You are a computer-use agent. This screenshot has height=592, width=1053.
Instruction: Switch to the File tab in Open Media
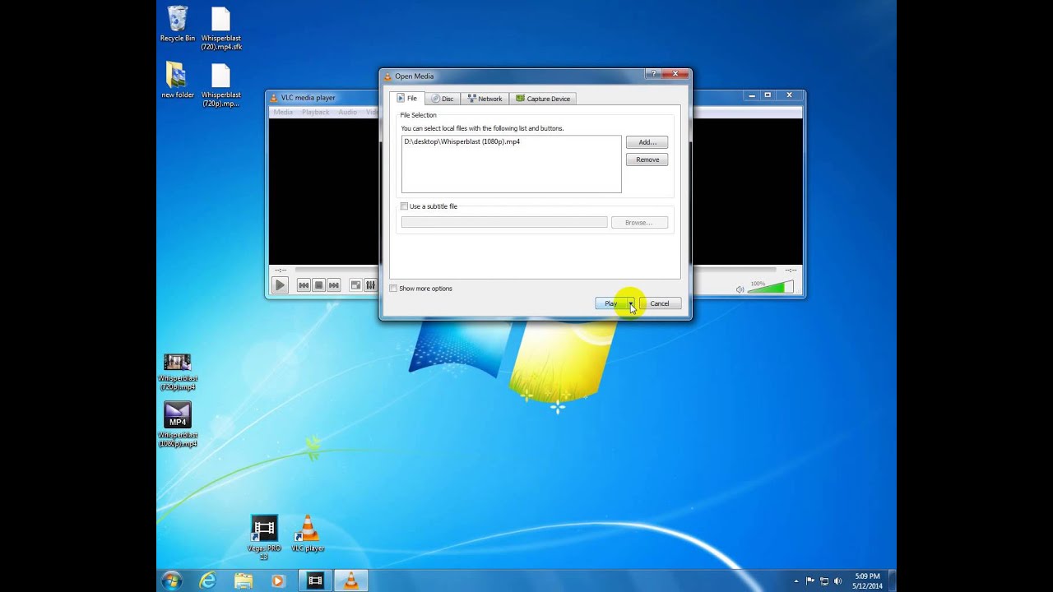click(x=407, y=99)
